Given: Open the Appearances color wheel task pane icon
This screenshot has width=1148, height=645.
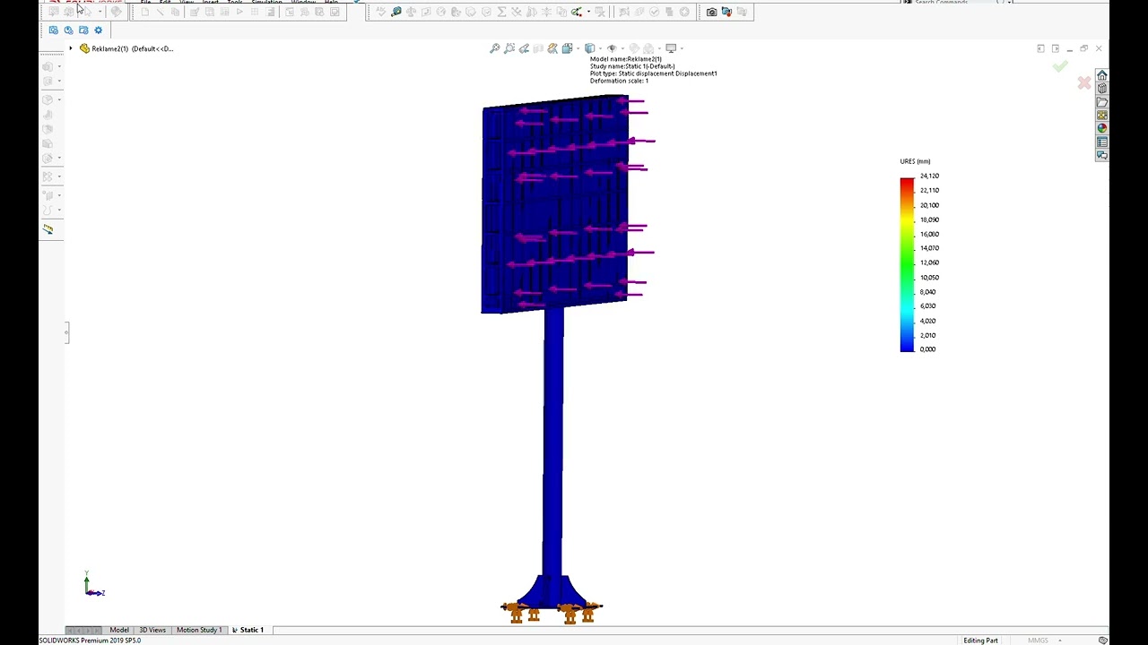Looking at the screenshot, I should click(1102, 129).
